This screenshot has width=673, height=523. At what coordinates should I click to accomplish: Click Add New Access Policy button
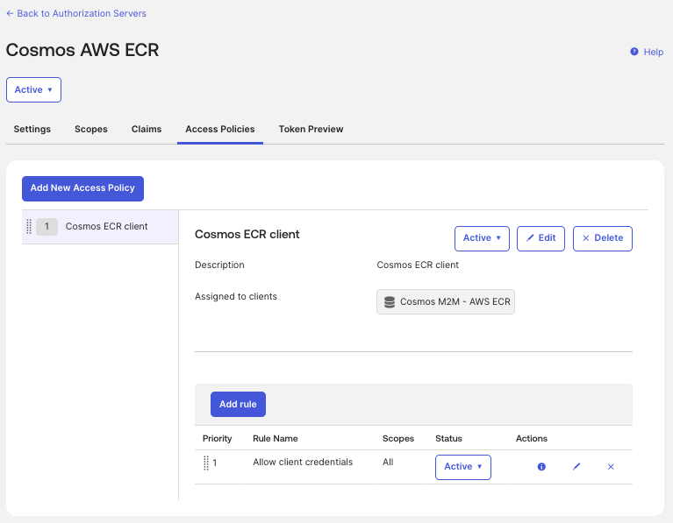pyautogui.click(x=82, y=188)
